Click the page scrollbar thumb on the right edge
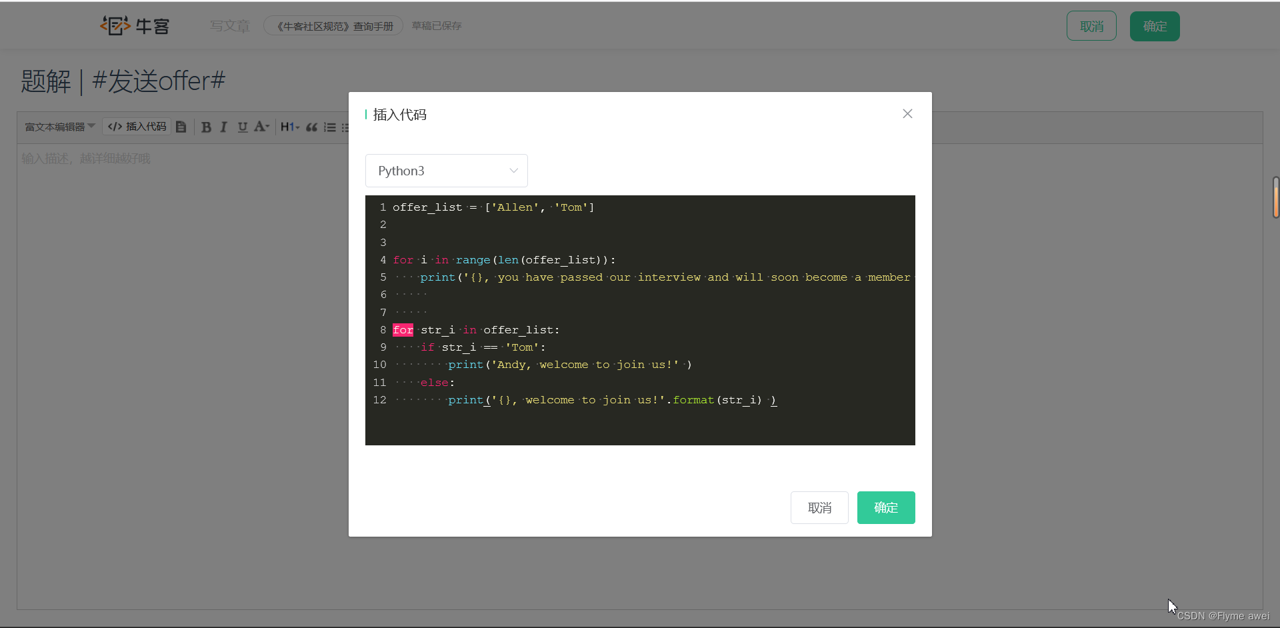 1276,197
